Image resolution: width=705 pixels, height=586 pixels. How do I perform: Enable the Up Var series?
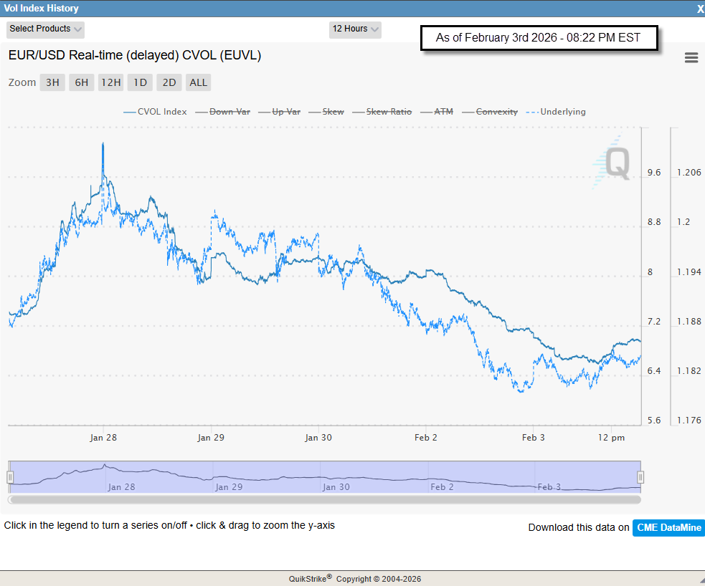click(284, 111)
